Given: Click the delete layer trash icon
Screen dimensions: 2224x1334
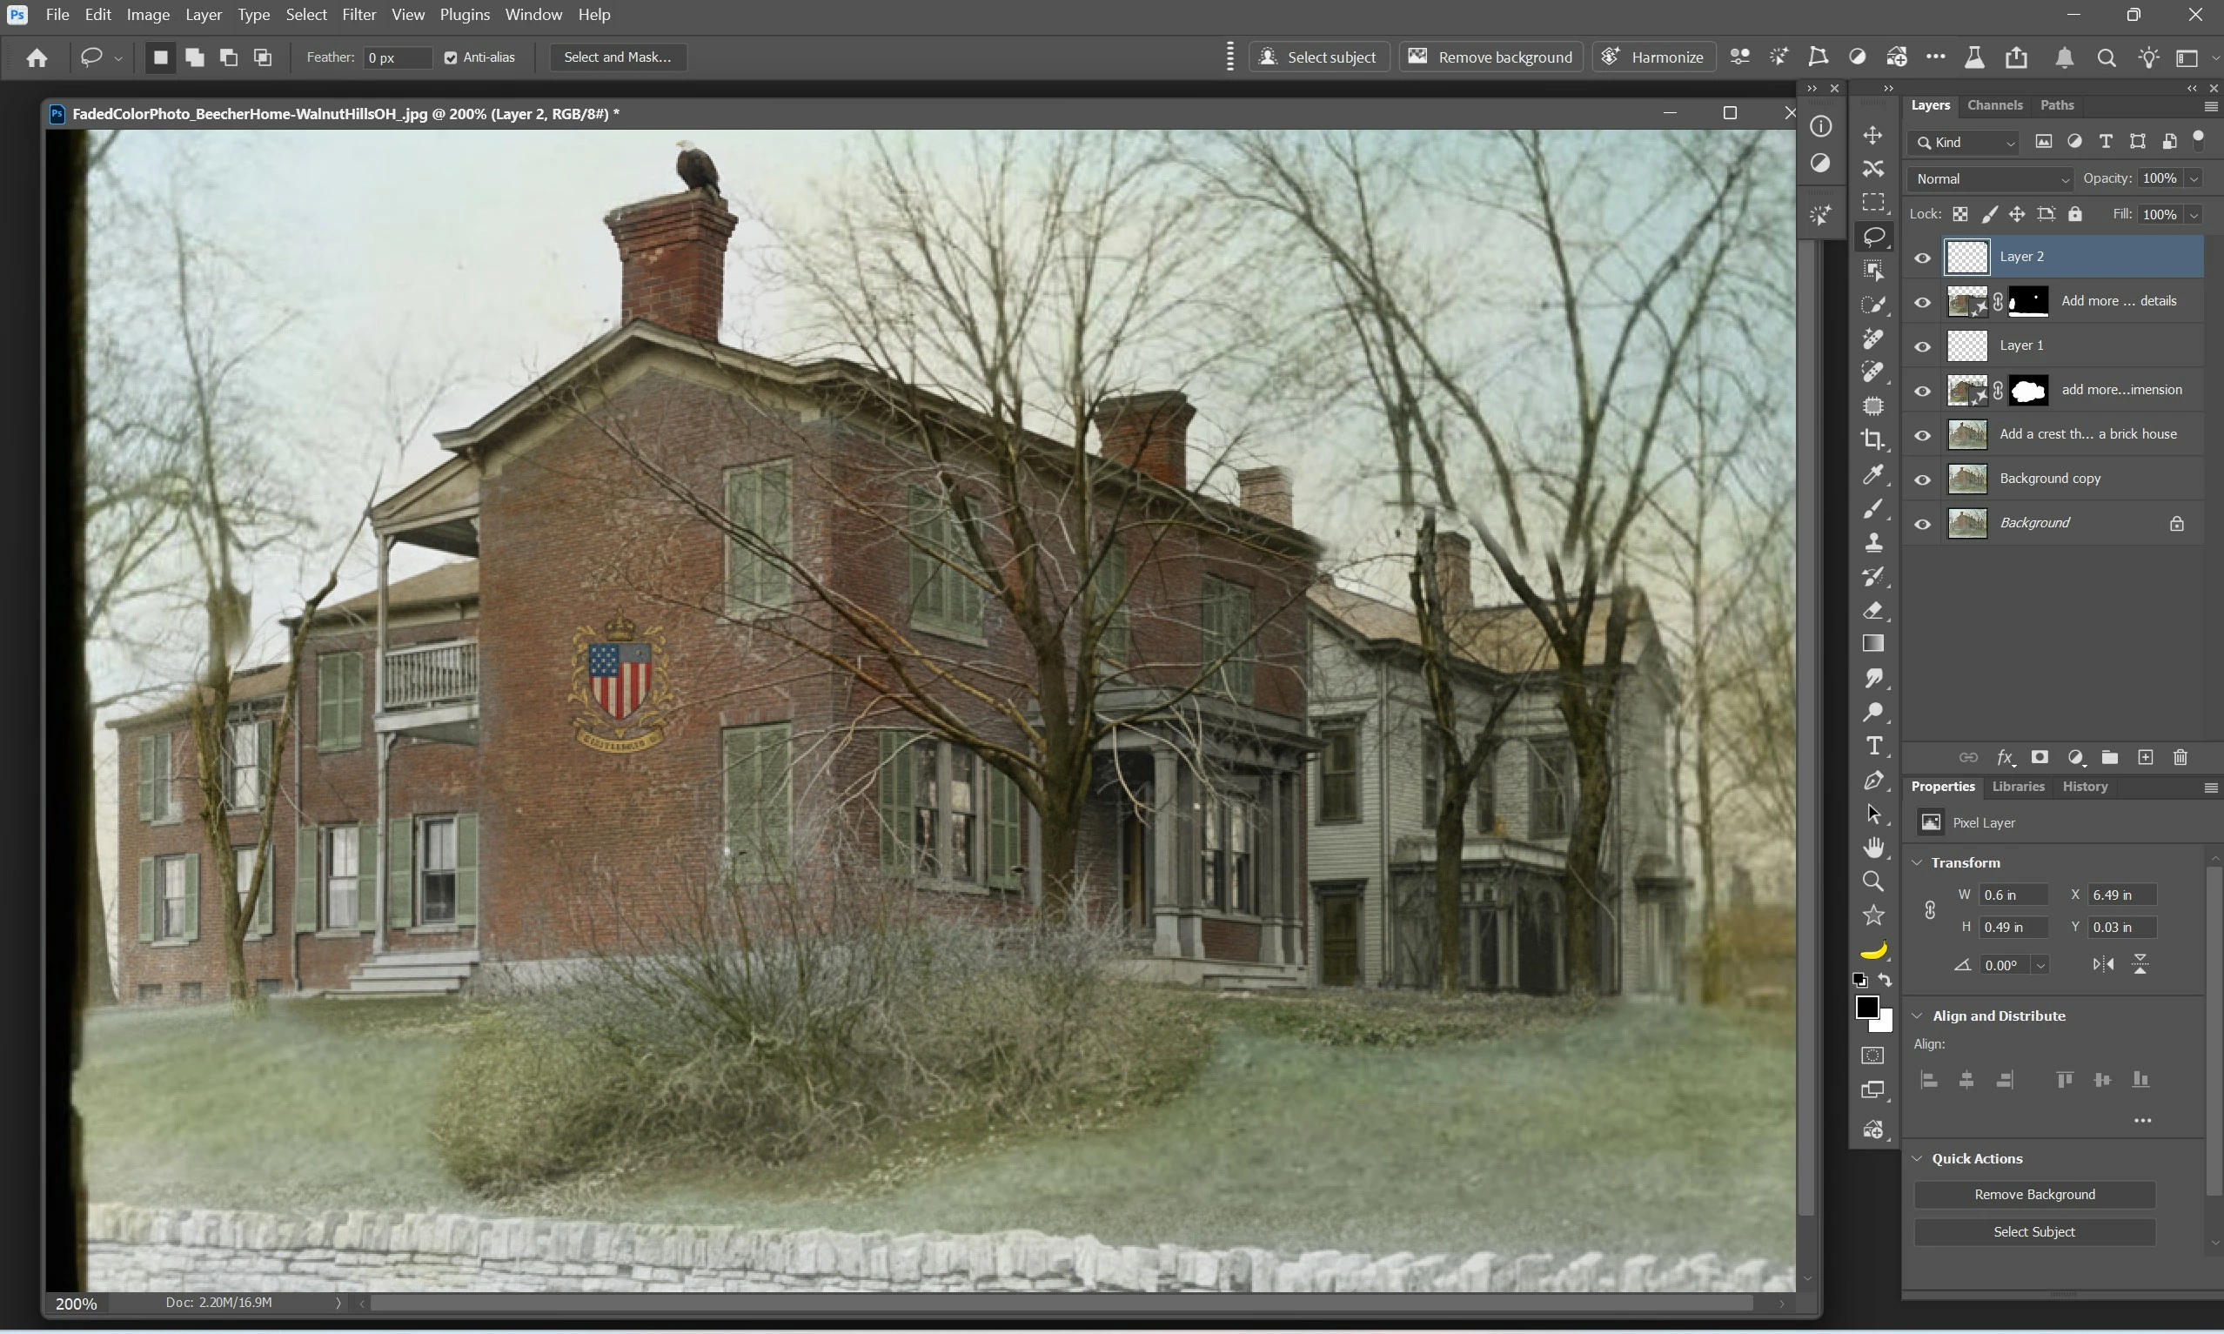Looking at the screenshot, I should point(2180,758).
